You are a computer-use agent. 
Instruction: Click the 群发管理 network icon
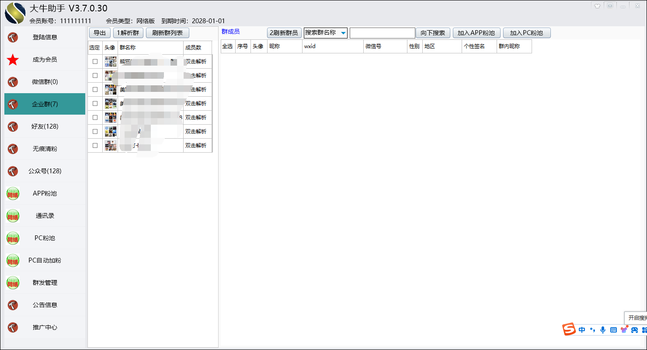tap(13, 283)
